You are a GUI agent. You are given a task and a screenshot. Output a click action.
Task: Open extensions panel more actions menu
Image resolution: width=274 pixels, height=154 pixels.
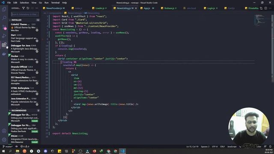point(37,8)
